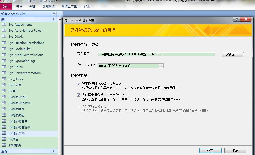Select the tbl物品类别 table name
Image resolution: width=255 pixels, height=155 pixels.
point(16,109)
